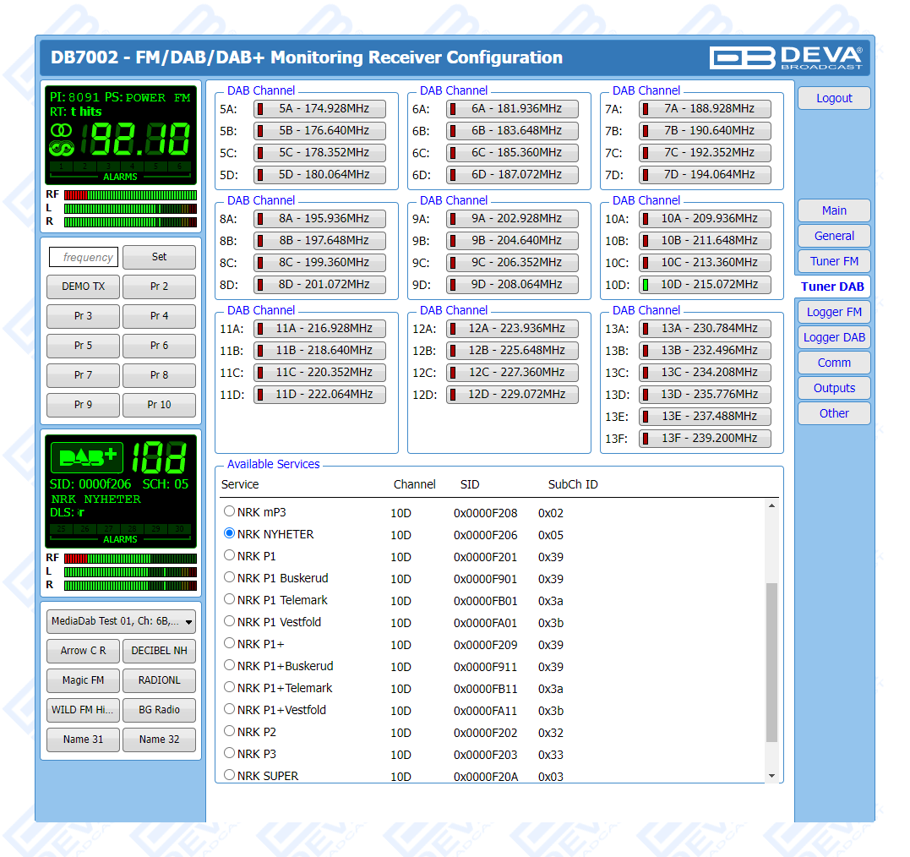
Task: Switch to the Logger DAB tab
Action: coord(834,337)
